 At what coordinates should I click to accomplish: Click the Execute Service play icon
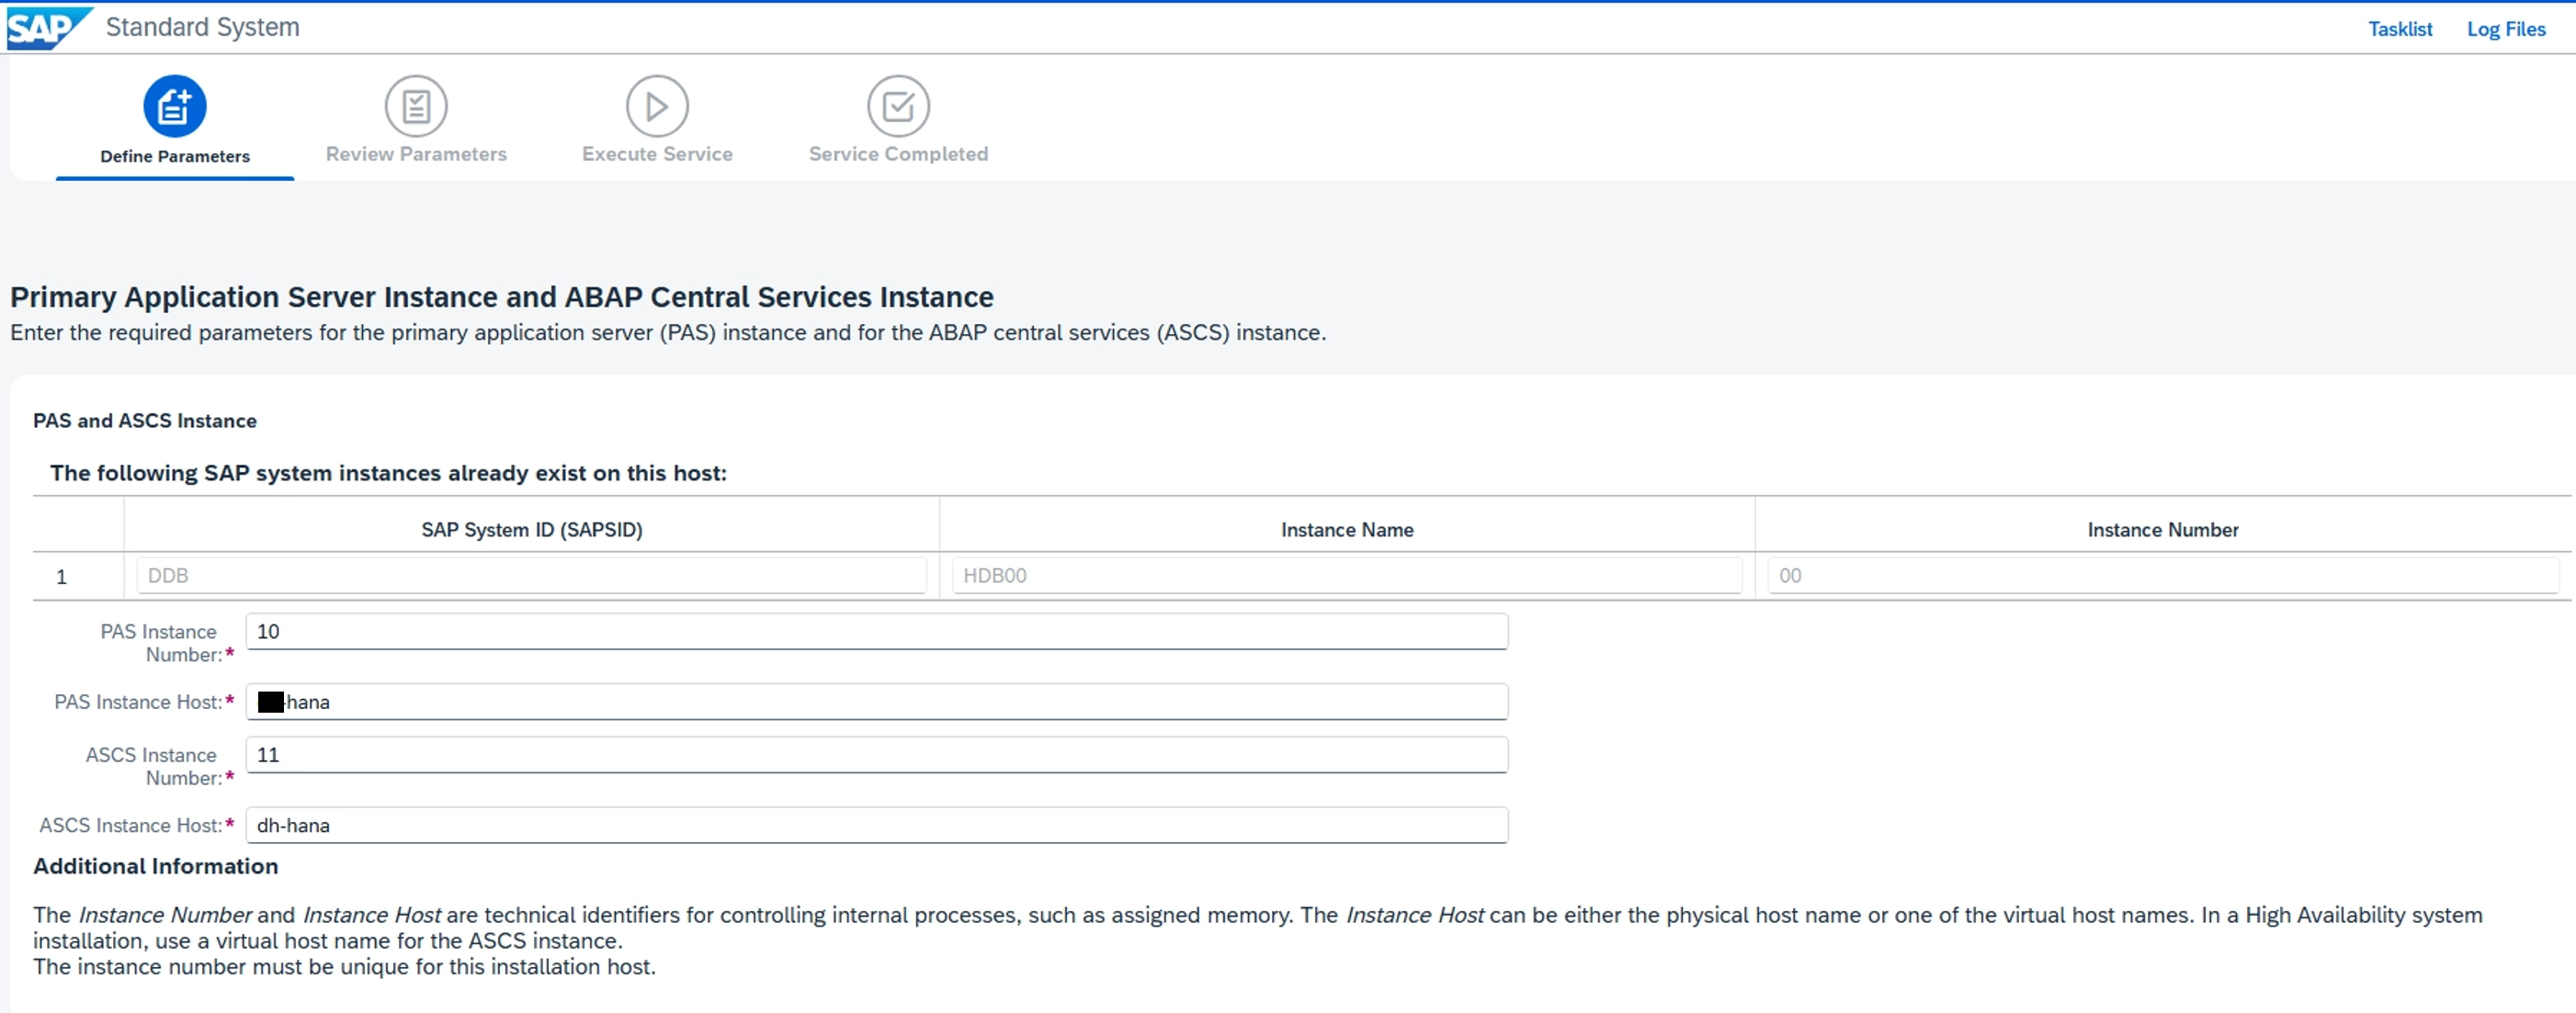657,106
